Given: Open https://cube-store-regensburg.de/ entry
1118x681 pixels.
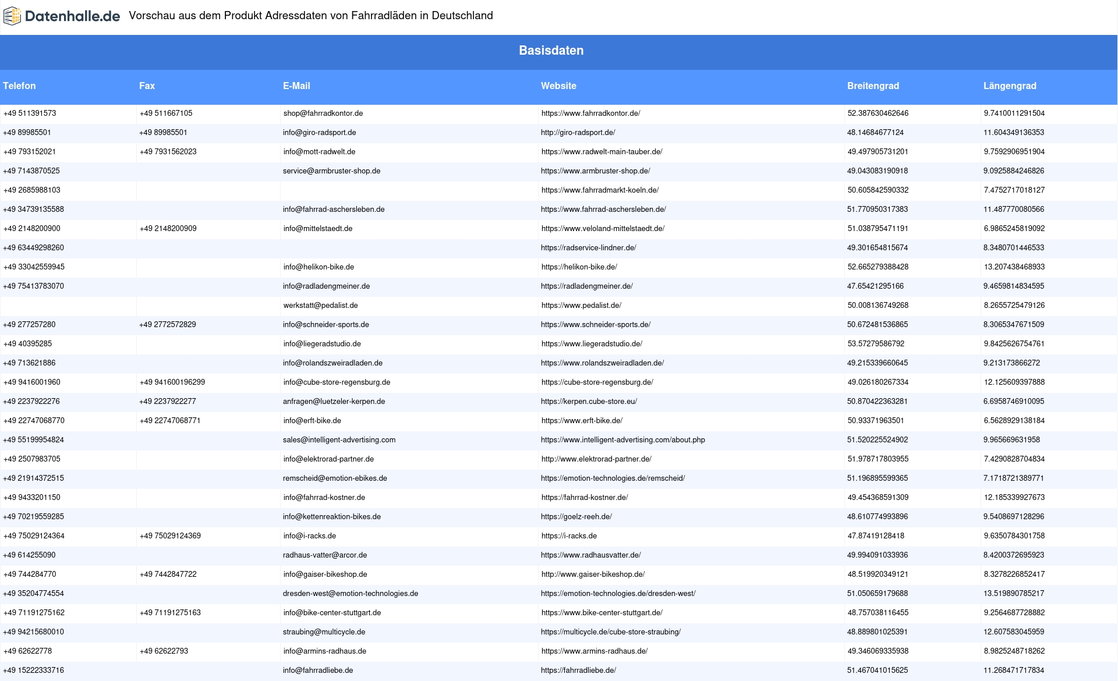Looking at the screenshot, I should pos(597,382).
